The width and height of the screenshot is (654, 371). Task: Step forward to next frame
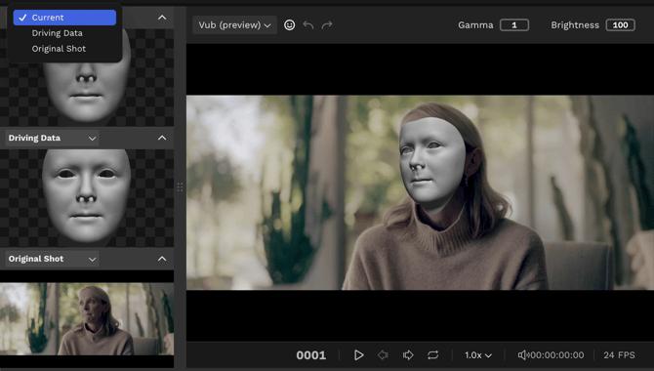pyautogui.click(x=408, y=355)
